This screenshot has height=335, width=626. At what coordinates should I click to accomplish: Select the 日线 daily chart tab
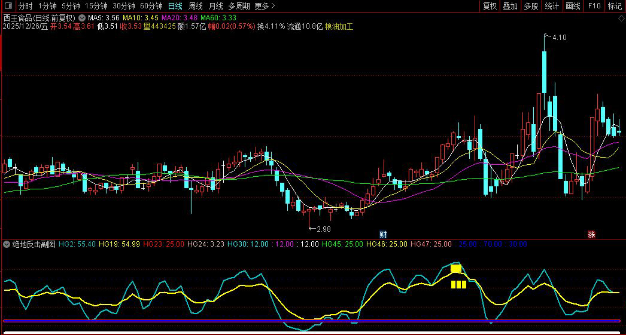(175, 6)
